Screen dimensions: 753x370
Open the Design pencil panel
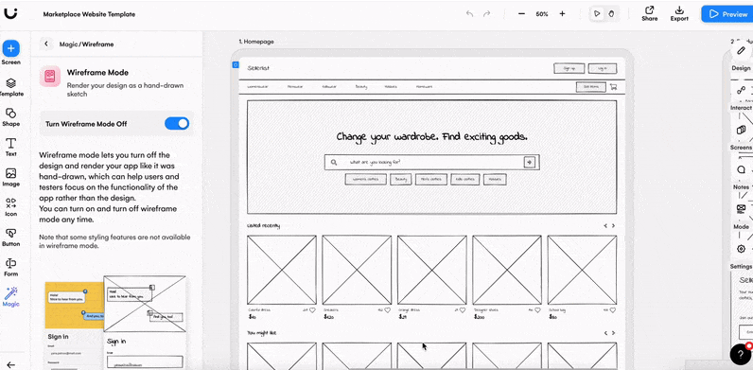tap(742, 51)
